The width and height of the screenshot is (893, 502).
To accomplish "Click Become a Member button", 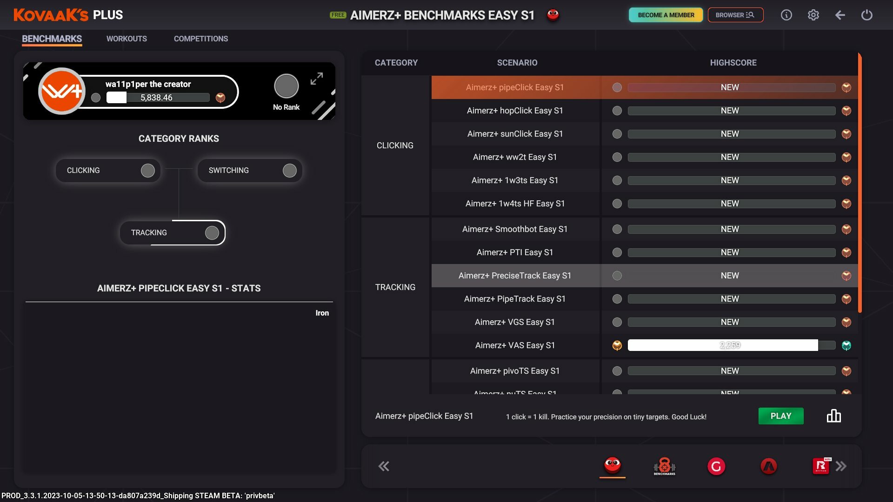I will point(666,15).
